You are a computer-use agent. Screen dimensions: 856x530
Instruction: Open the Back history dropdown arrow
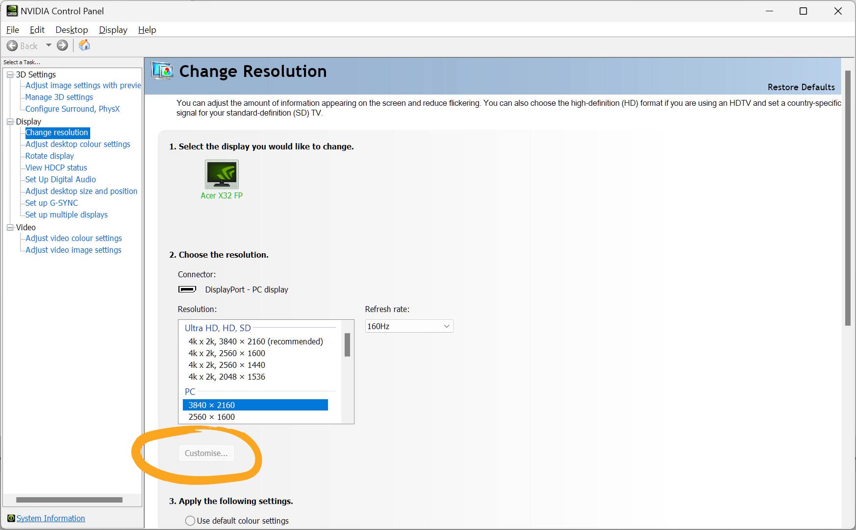click(x=49, y=45)
